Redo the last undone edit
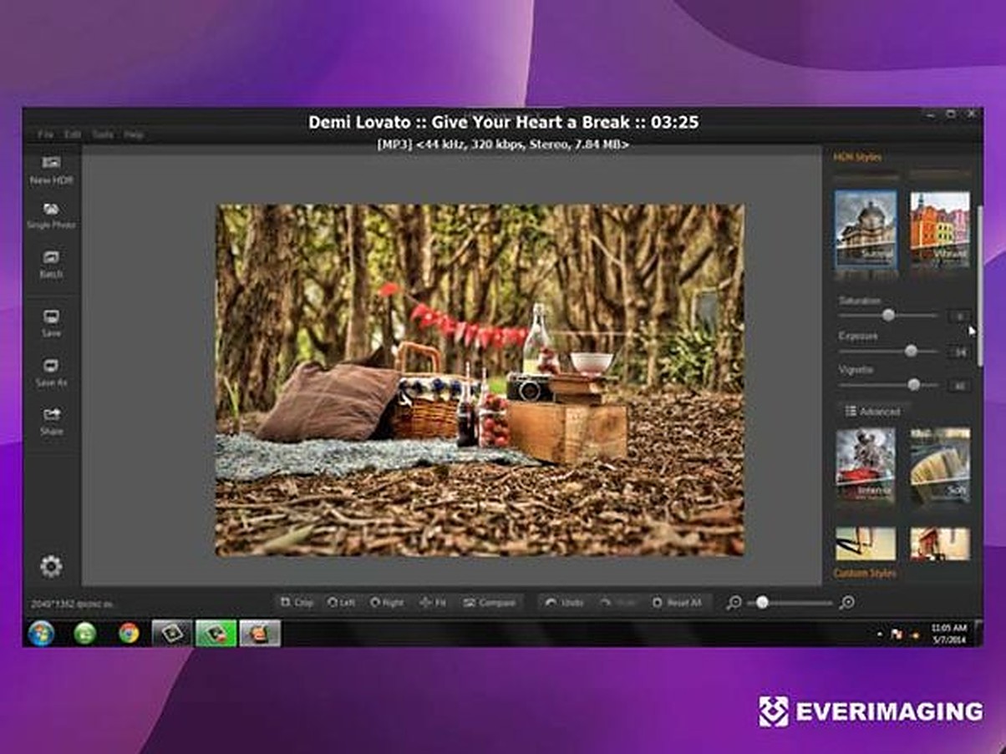Viewport: 1006px width, 754px height. pos(617,602)
